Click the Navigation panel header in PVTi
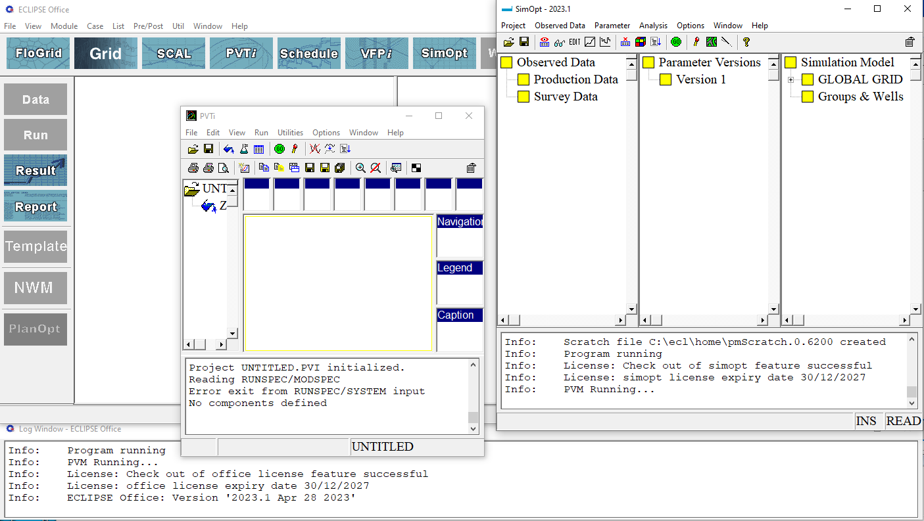 pos(460,221)
